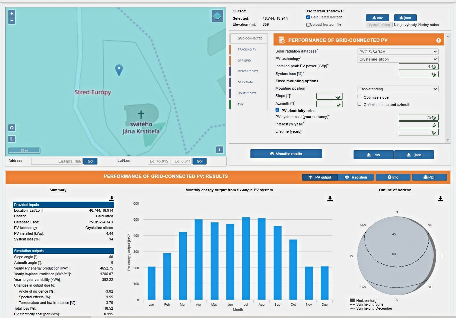Click the Vybrať súbor file button
Image resolution: width=456 pixels, height=318 pixels.
379,25
